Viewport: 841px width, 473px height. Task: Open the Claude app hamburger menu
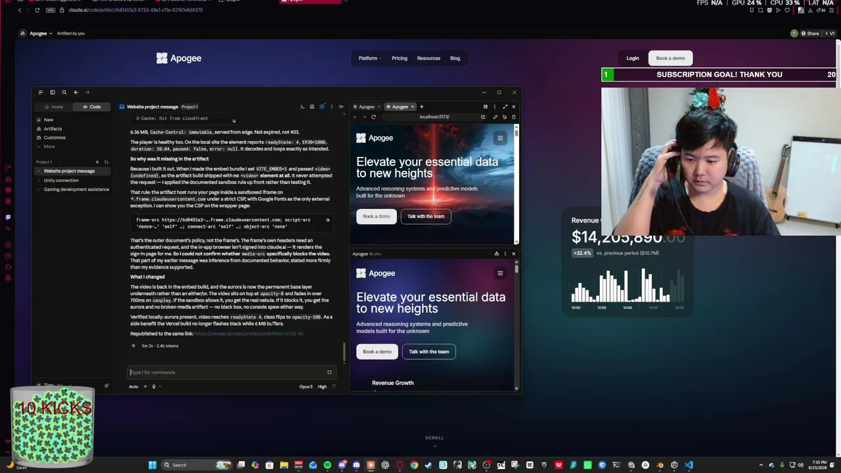pyautogui.click(x=41, y=92)
